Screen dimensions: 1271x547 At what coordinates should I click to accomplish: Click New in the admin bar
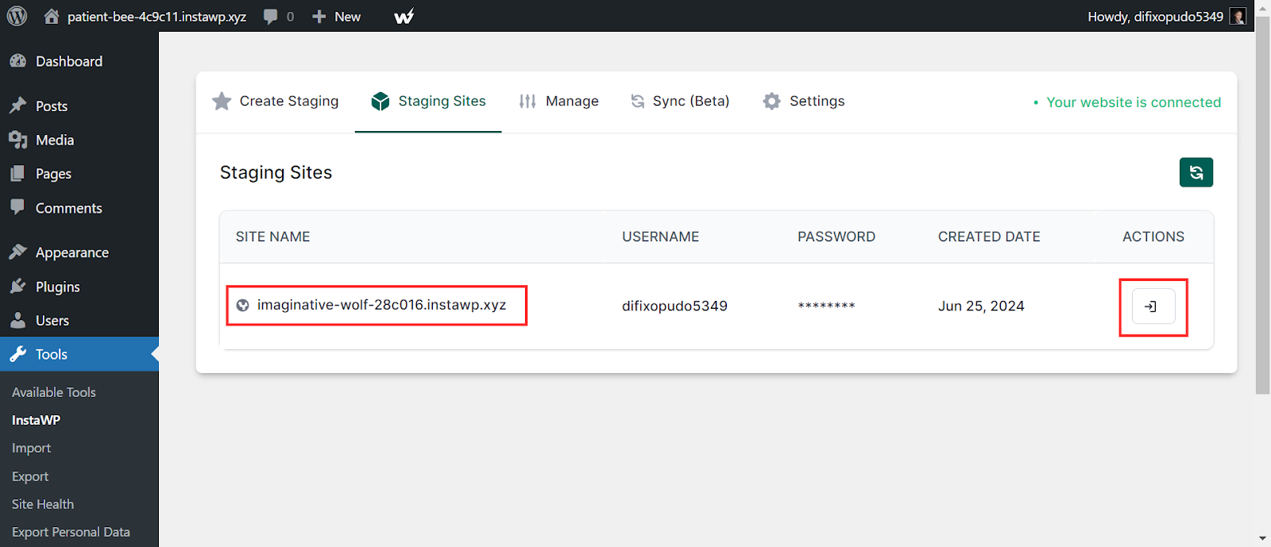pyautogui.click(x=348, y=17)
